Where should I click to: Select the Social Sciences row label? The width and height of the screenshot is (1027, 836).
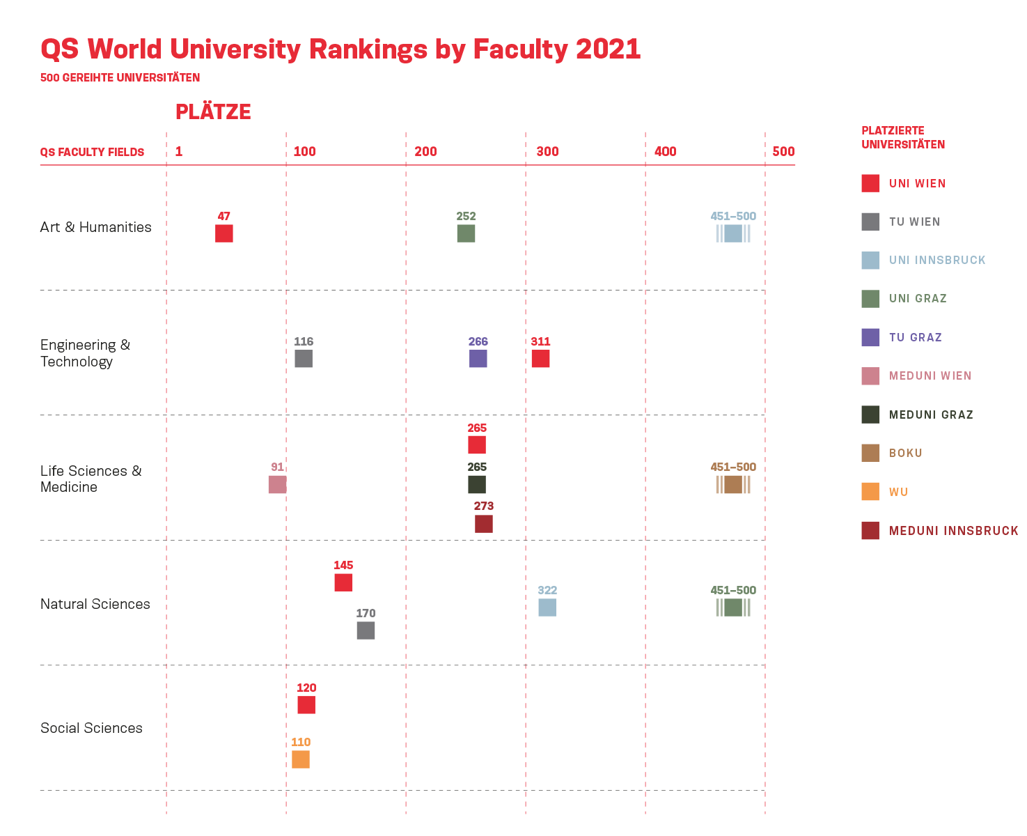(91, 728)
